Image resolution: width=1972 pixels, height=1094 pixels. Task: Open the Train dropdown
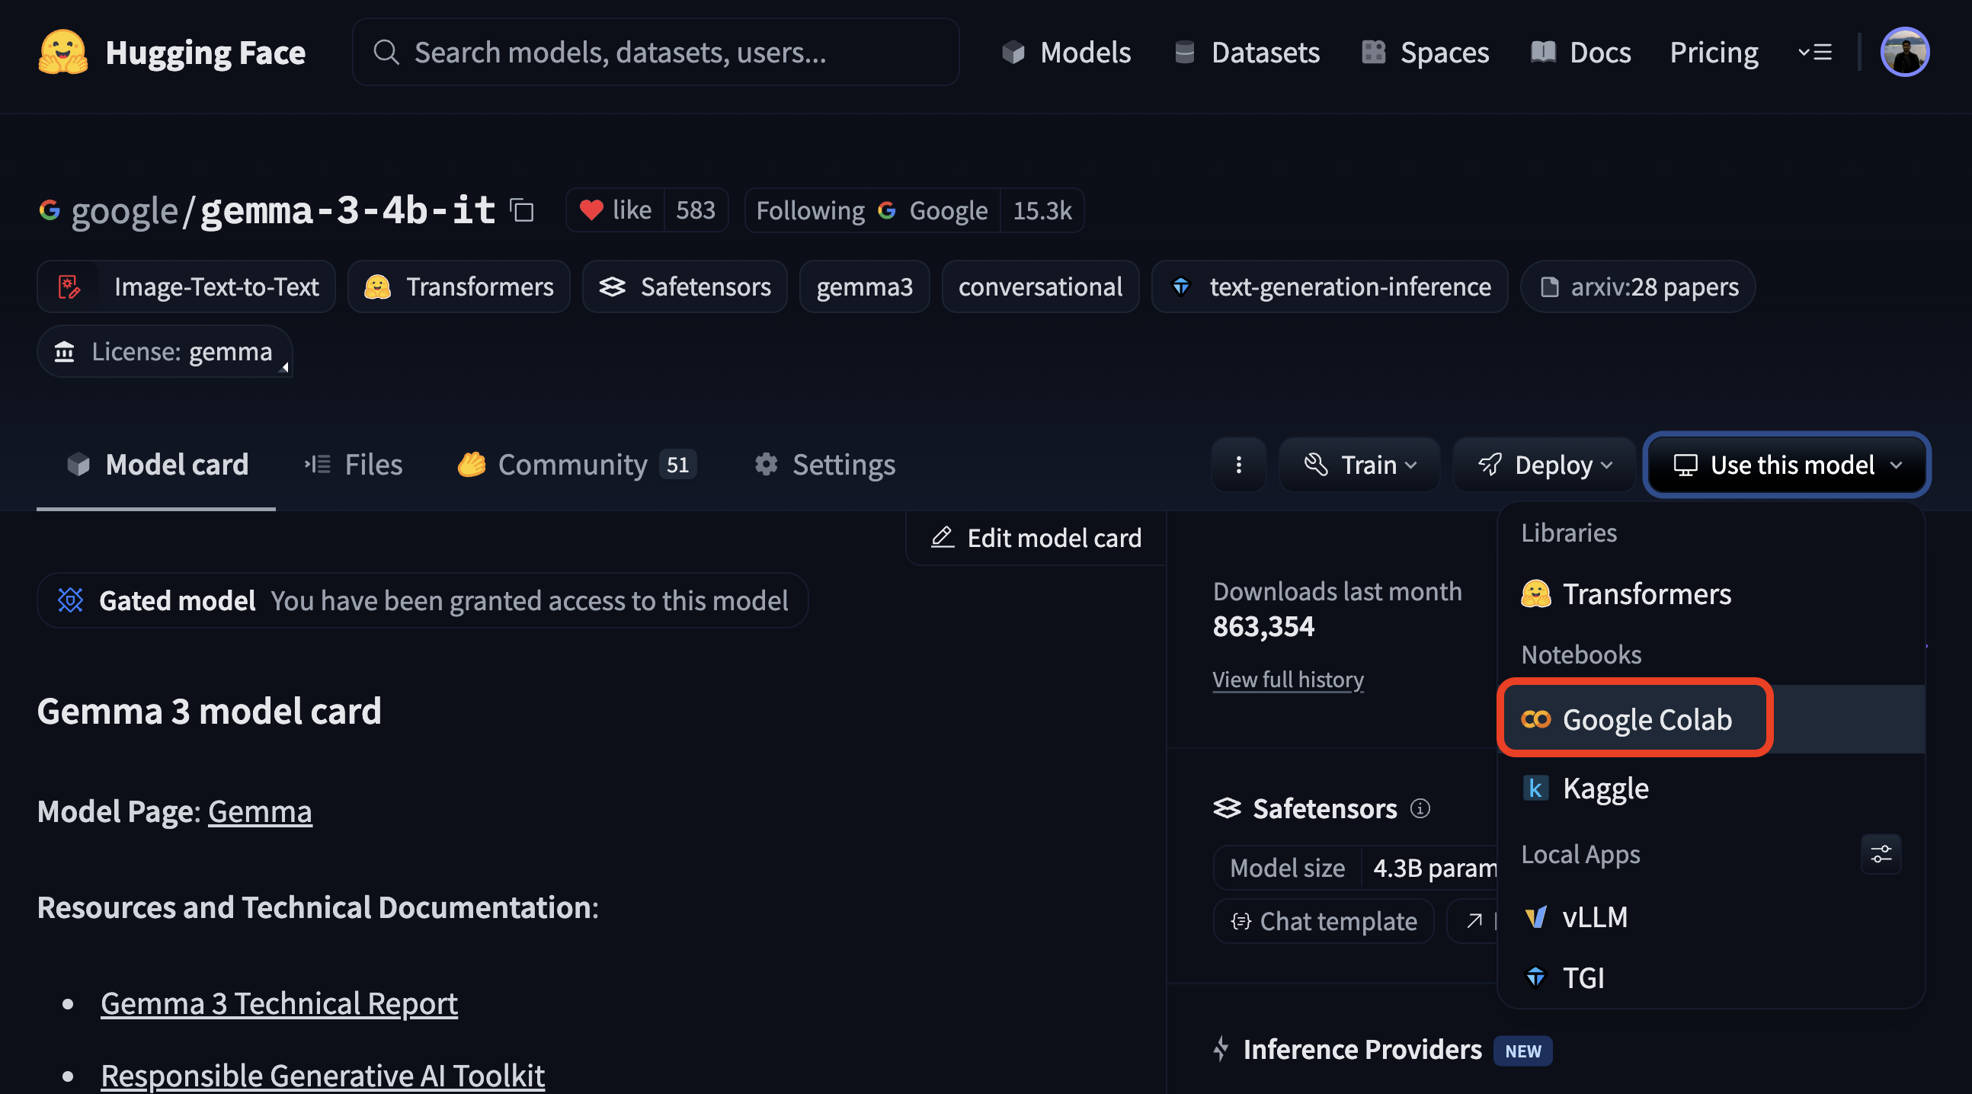point(1359,465)
